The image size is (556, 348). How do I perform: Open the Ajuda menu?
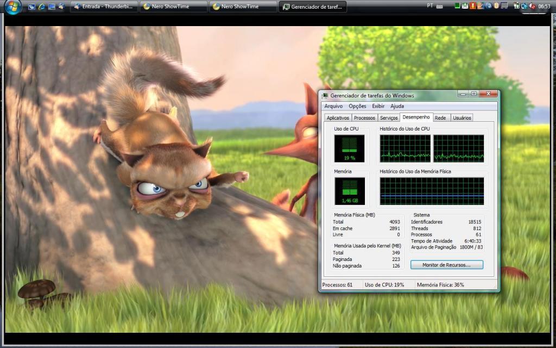coord(397,106)
